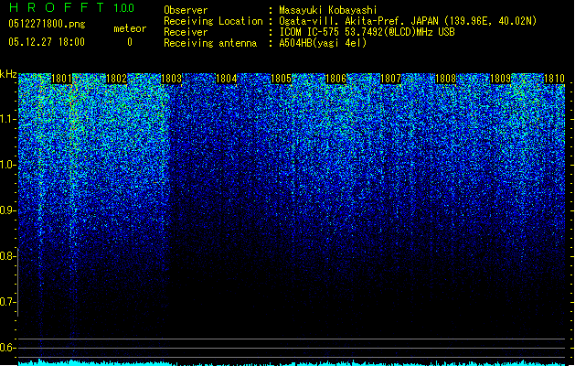575x366 pixels.
Task: Select the 1805 time marker
Action: point(281,79)
